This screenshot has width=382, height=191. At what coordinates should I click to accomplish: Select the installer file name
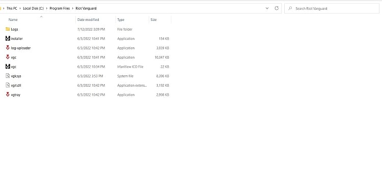pyautogui.click(x=17, y=39)
